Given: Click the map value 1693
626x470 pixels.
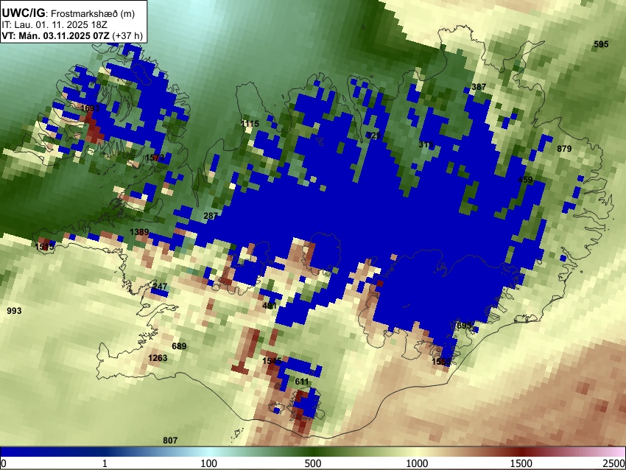Looking at the screenshot, I should [x=90, y=108].
